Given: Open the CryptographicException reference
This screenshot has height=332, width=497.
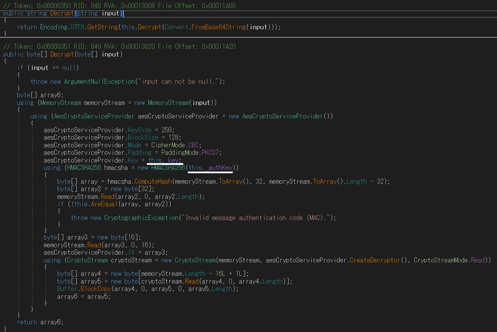Looking at the screenshot, I should [x=141, y=218].
